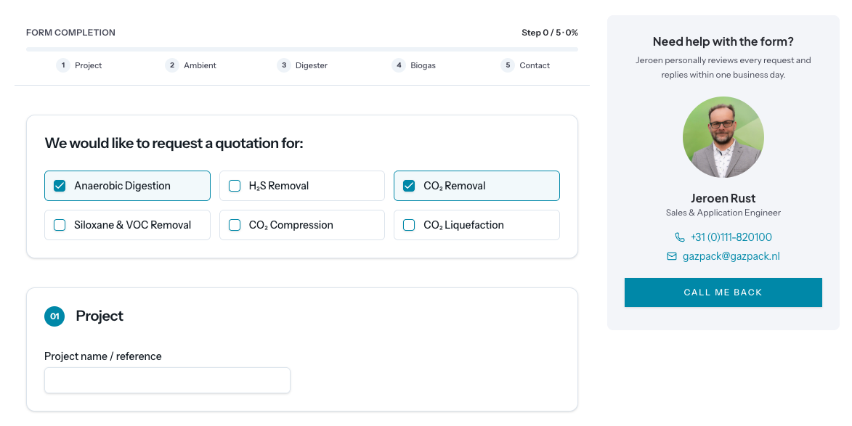Screen dimensions: 852x426
Task: Click step 1 circle in progress bar
Action: pyautogui.click(x=63, y=65)
